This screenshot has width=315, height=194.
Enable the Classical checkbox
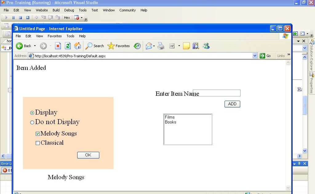click(38, 143)
